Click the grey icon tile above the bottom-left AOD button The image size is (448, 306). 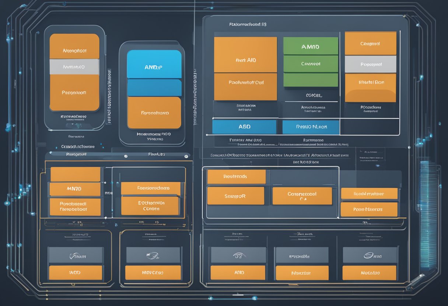pos(76,255)
